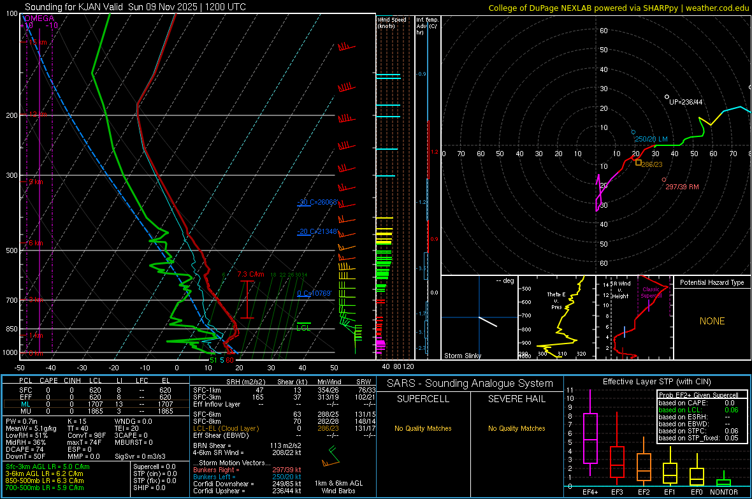Click the 'based on STPC:' probability row
Image resolution: width=752 pixels, height=499 pixels.
pos(698,431)
